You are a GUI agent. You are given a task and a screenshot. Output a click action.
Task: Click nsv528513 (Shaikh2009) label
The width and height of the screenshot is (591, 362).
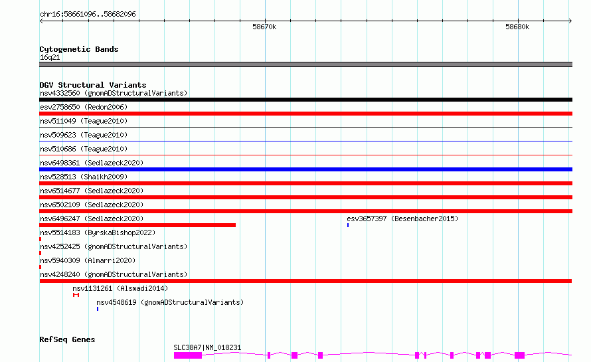(84, 177)
